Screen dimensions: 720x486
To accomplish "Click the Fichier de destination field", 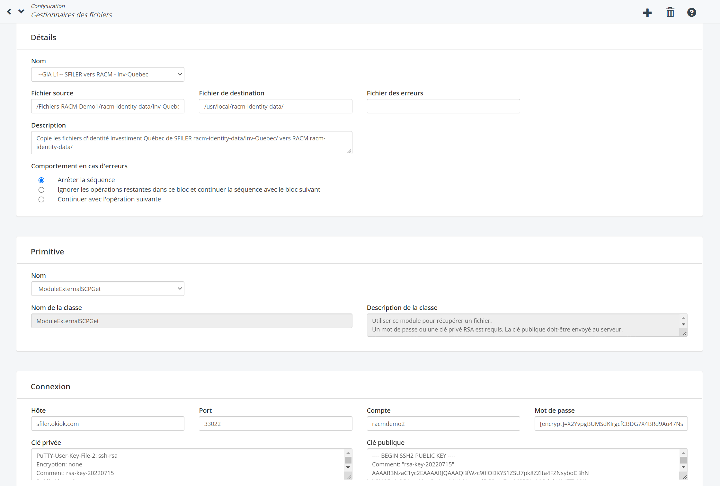I will [x=276, y=106].
